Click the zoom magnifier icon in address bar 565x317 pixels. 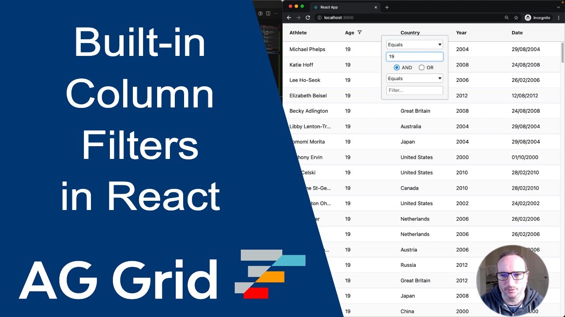(x=506, y=18)
